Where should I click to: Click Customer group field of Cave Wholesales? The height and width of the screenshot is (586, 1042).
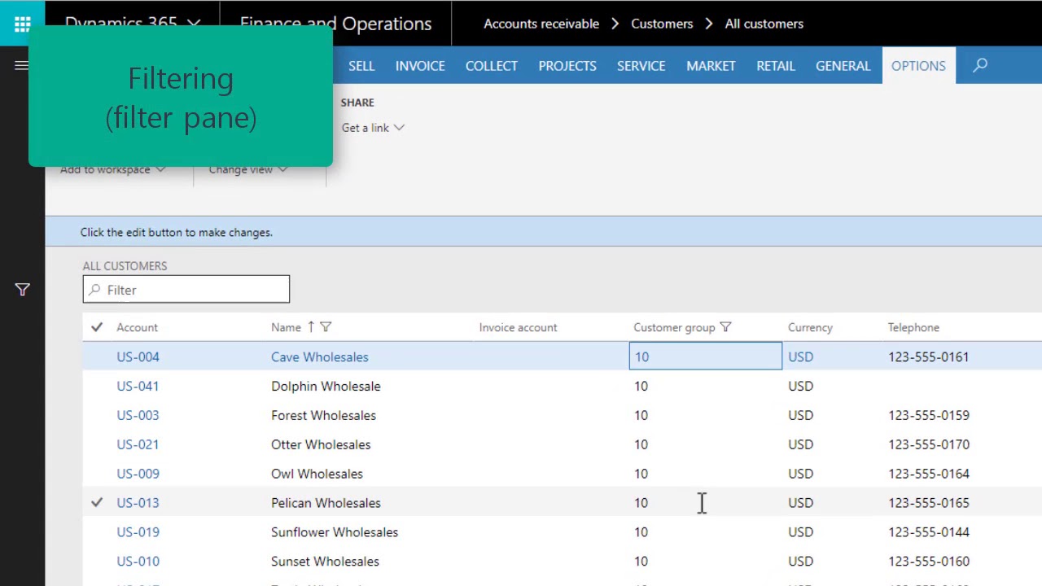[x=705, y=356]
